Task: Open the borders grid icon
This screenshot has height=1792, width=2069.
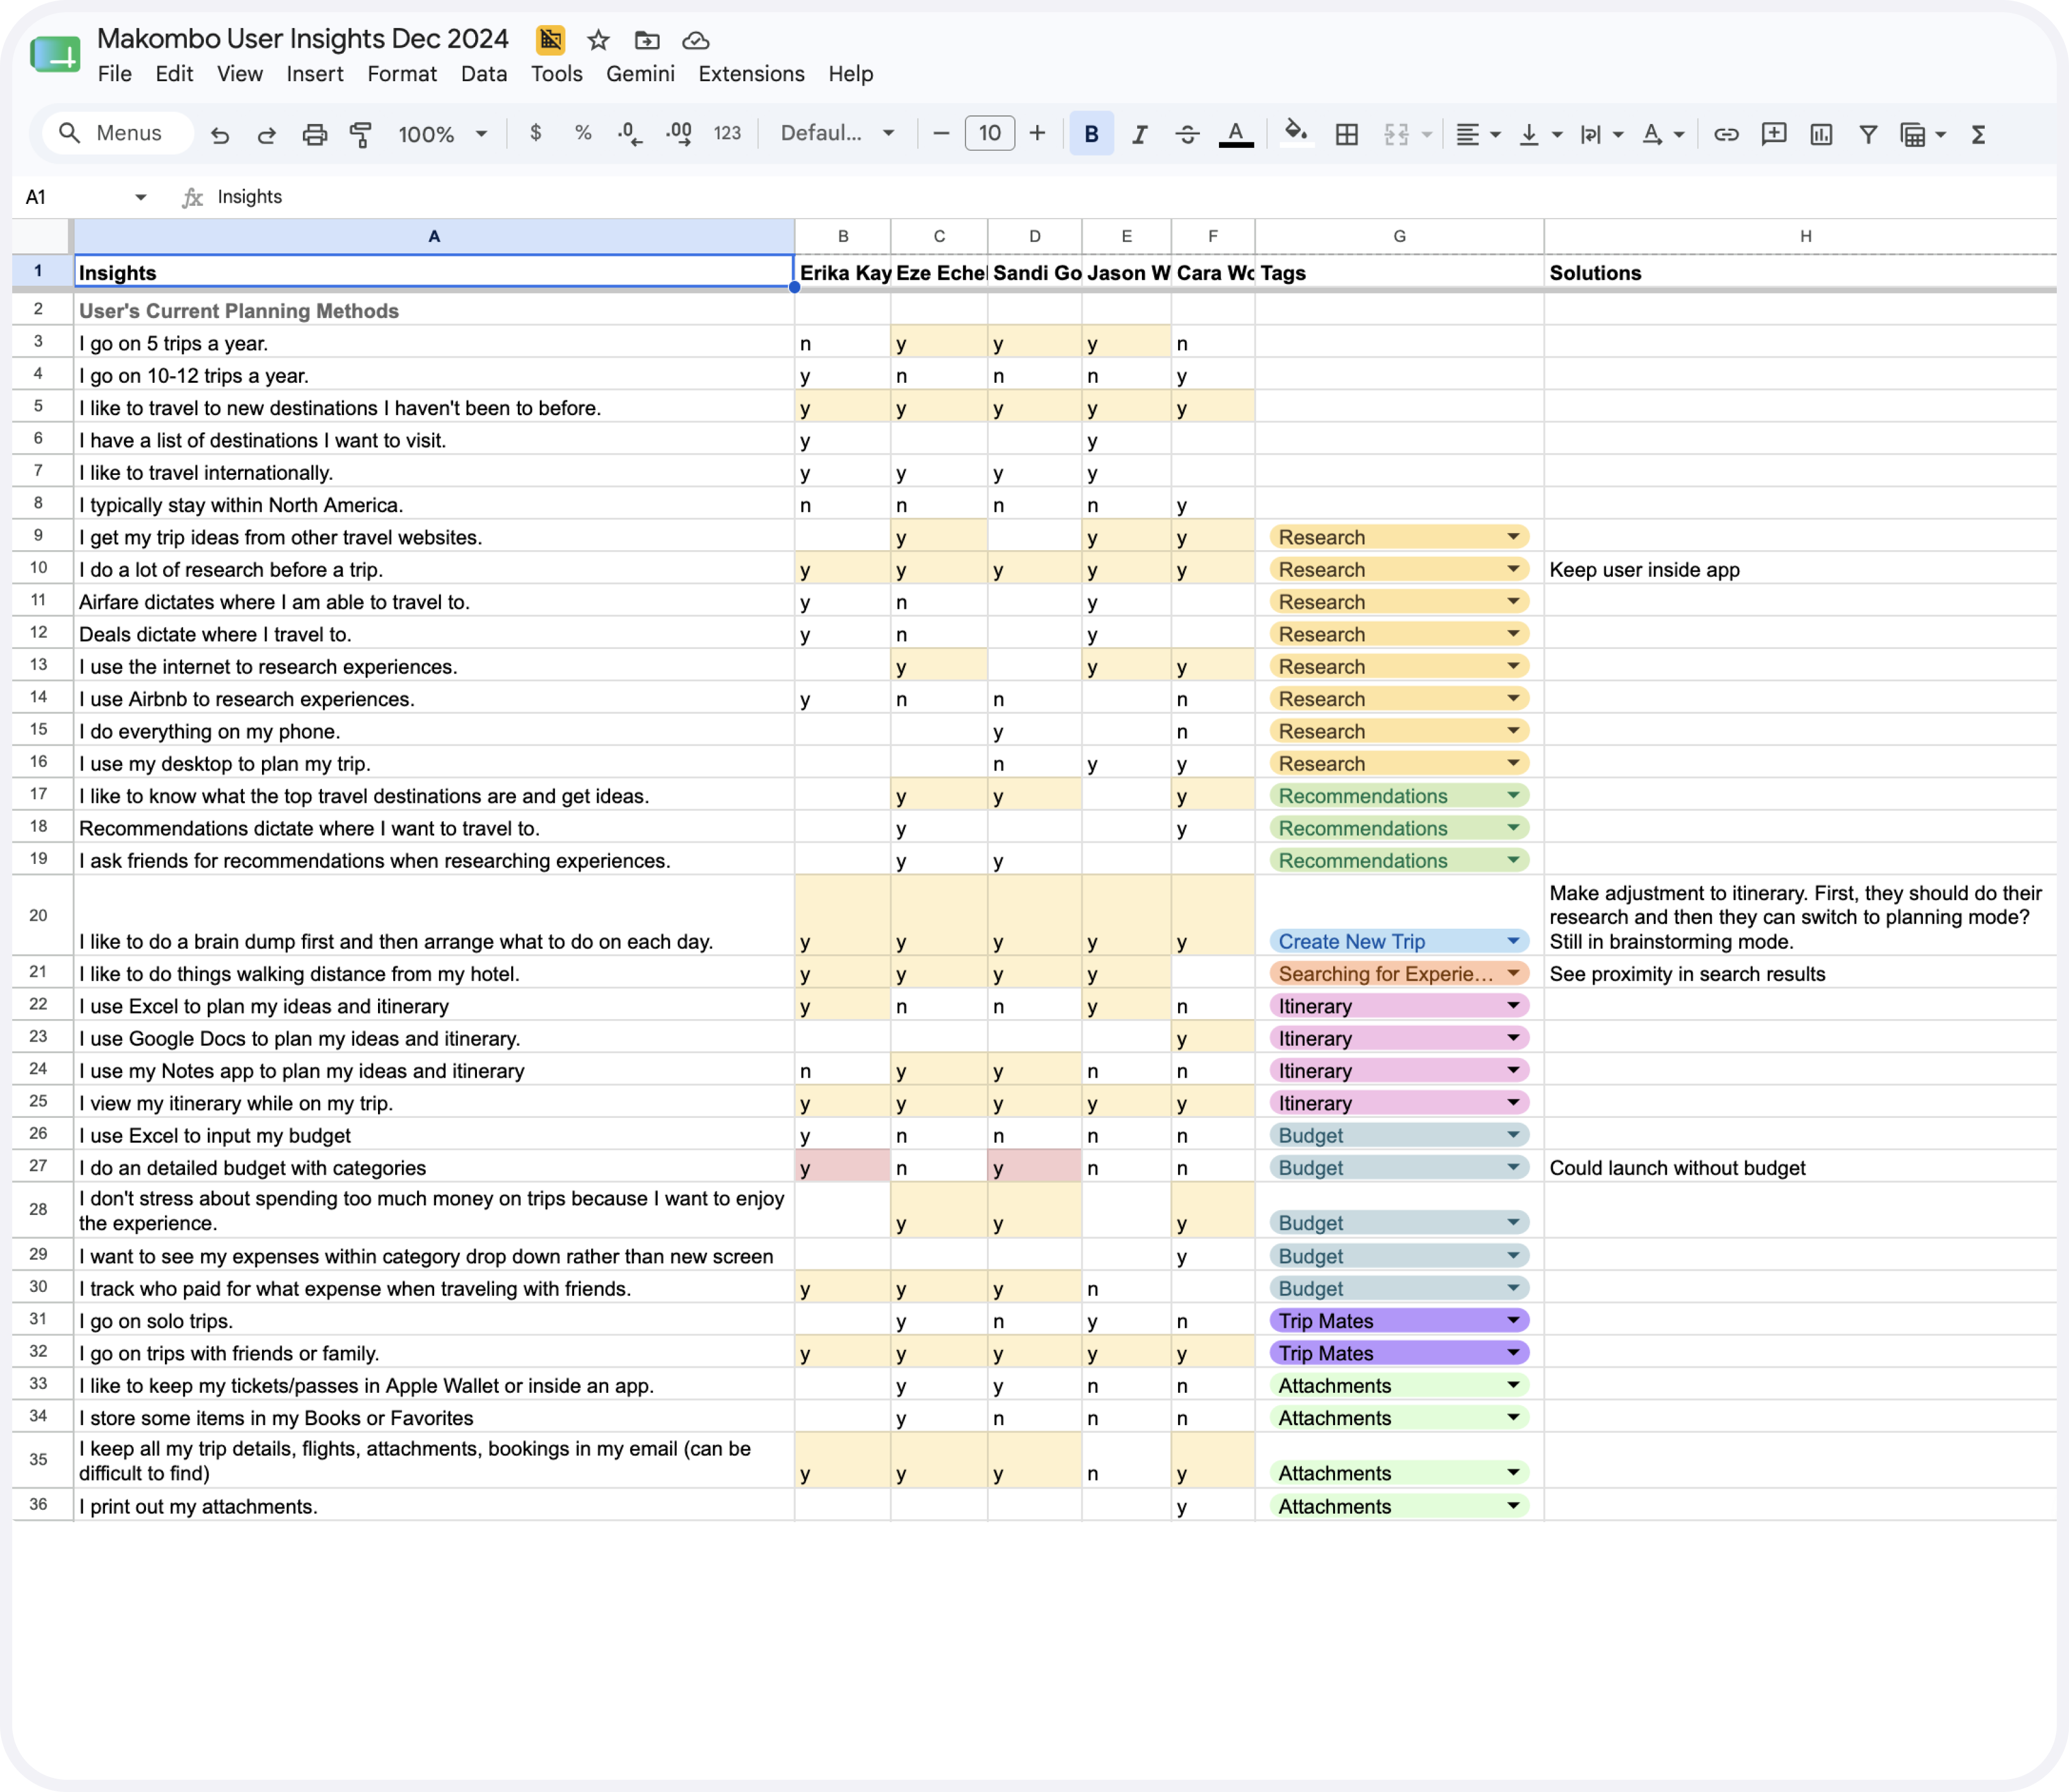Action: coord(1347,134)
